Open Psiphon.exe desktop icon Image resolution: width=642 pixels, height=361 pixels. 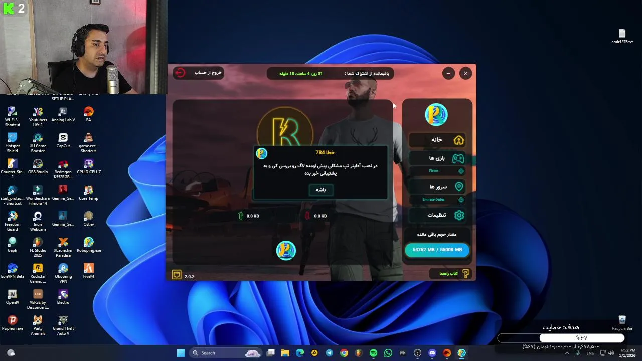[x=12, y=323]
